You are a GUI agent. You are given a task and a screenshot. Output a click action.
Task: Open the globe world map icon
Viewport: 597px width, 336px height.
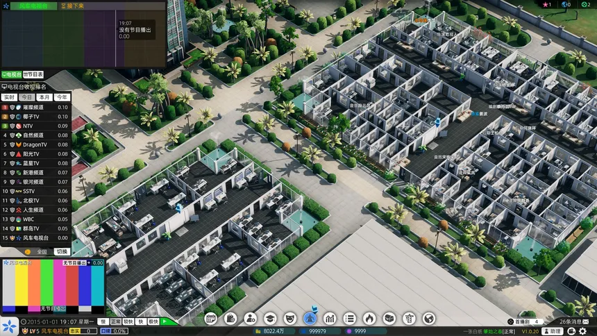coord(429,319)
